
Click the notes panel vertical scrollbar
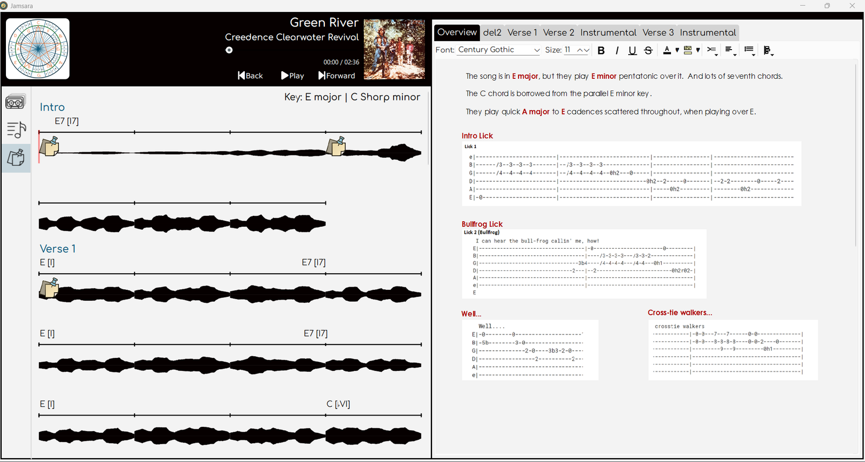click(856, 156)
